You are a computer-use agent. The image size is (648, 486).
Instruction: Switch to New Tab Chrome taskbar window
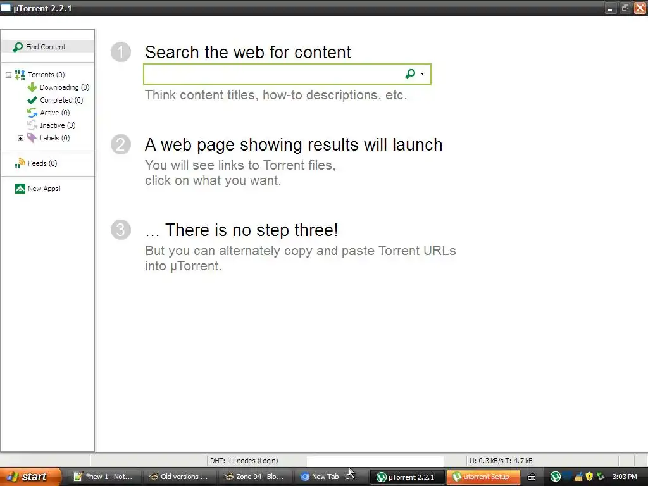(330, 477)
